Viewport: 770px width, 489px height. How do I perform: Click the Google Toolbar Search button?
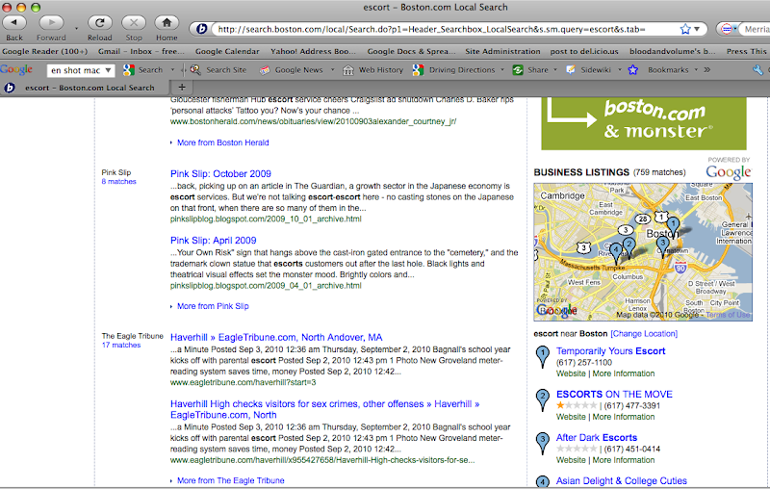[x=143, y=70]
